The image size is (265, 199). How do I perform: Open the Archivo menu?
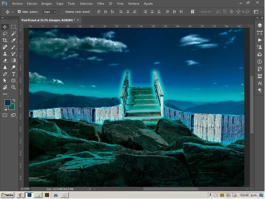tap(17, 4)
